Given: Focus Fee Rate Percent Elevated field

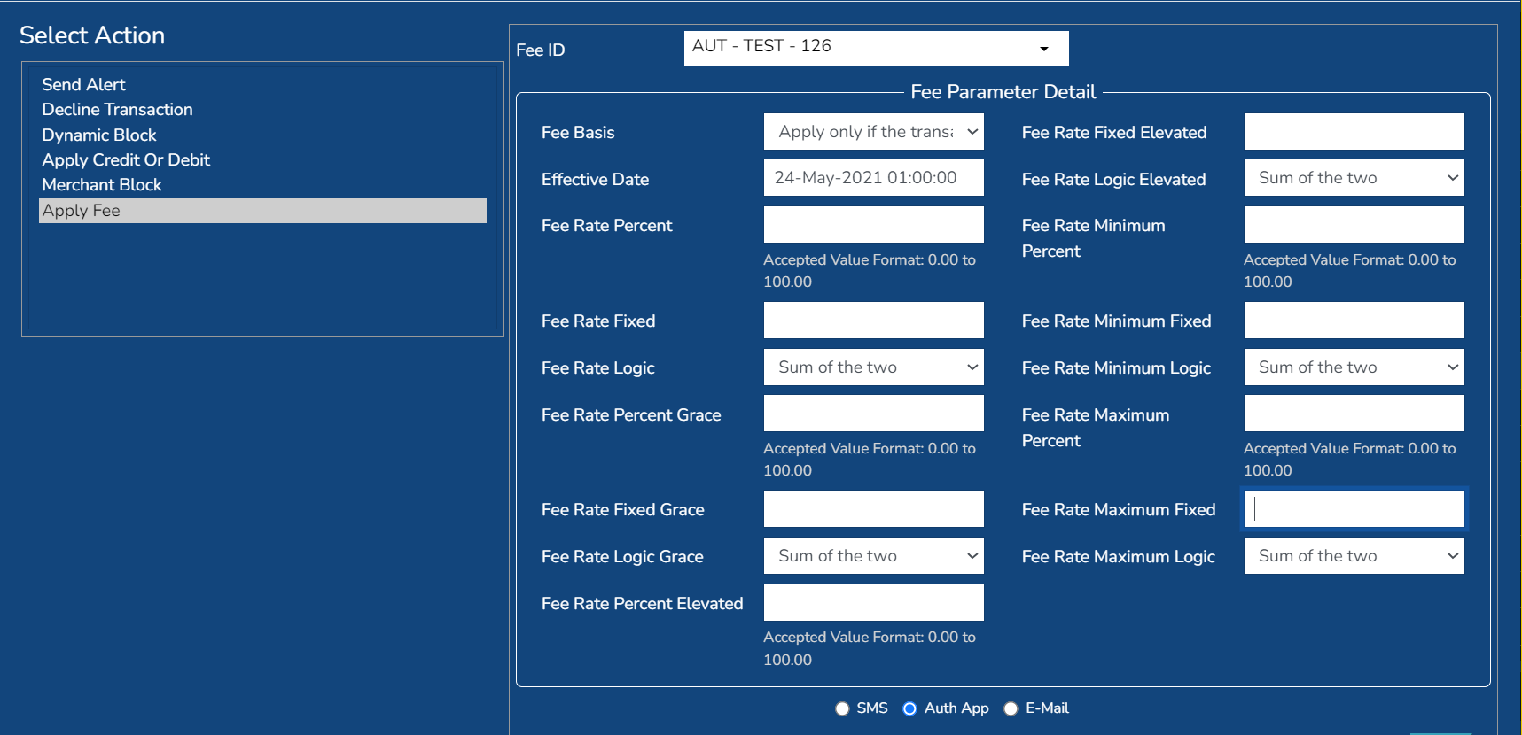Looking at the screenshot, I should tap(874, 603).
